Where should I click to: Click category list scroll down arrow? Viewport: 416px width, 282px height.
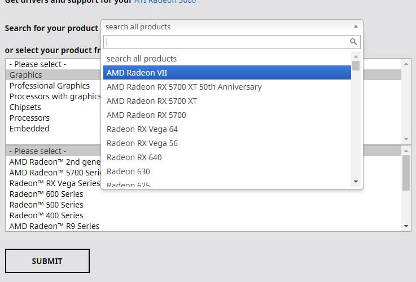click(406, 139)
